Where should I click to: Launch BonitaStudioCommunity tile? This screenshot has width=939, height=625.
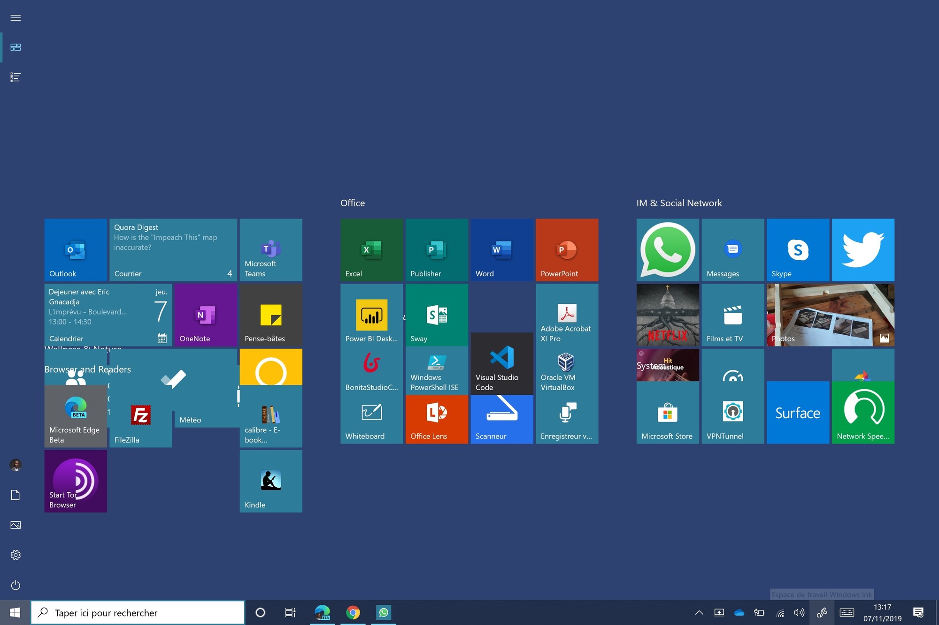[x=371, y=371]
